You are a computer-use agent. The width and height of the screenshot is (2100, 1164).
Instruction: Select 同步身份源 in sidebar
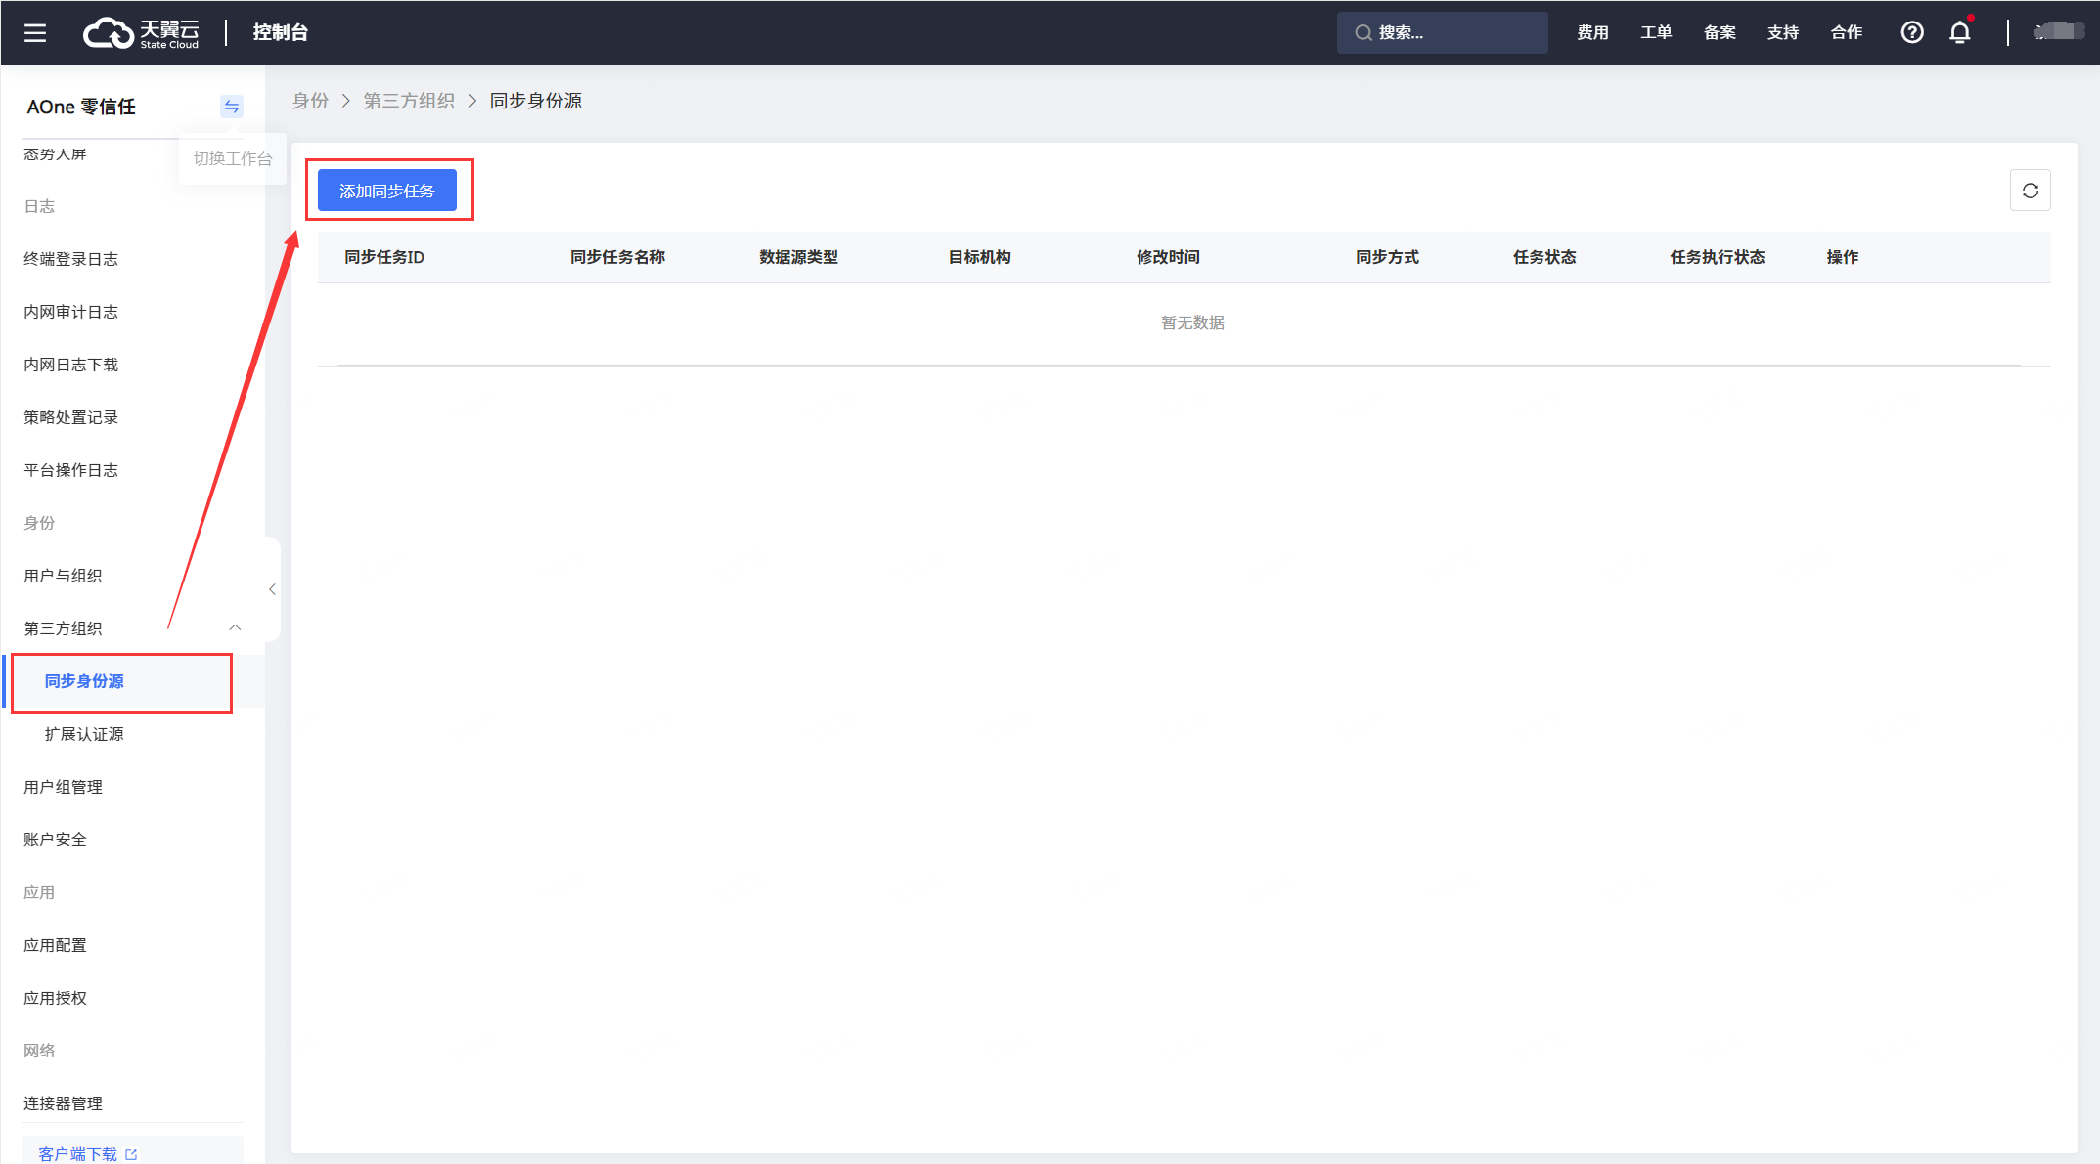coord(84,681)
